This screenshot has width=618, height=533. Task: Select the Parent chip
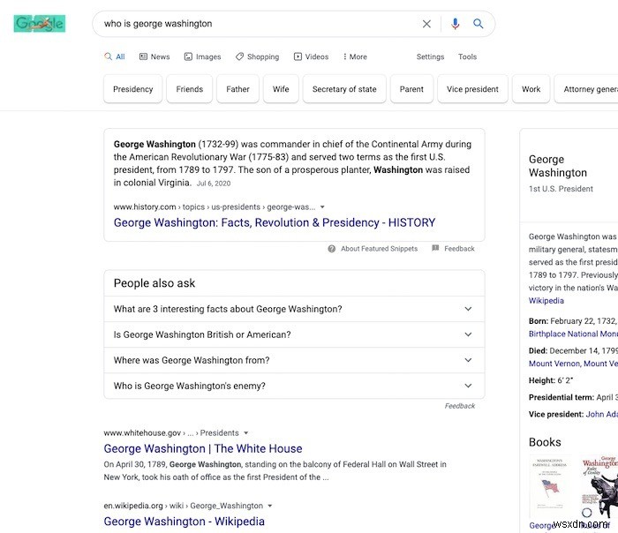(x=411, y=89)
